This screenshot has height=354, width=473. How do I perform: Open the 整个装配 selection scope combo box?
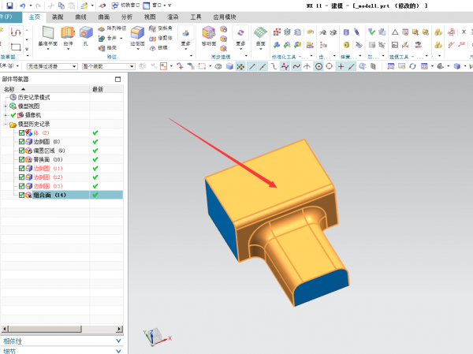[x=109, y=66]
